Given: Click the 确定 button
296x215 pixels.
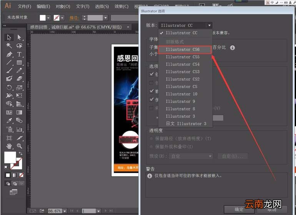Looking at the screenshot, I should tap(239, 209).
